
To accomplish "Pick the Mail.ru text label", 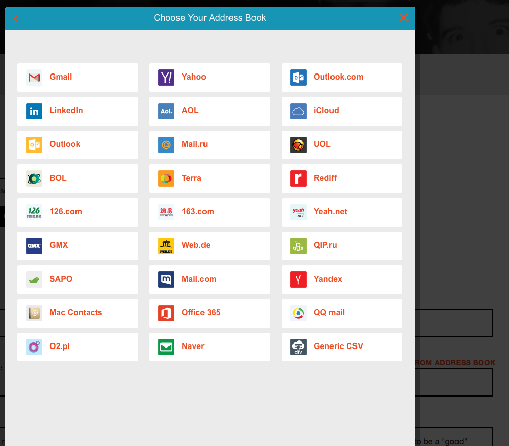I will (194, 144).
